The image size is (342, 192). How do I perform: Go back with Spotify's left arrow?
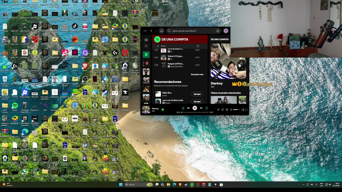tap(151, 31)
